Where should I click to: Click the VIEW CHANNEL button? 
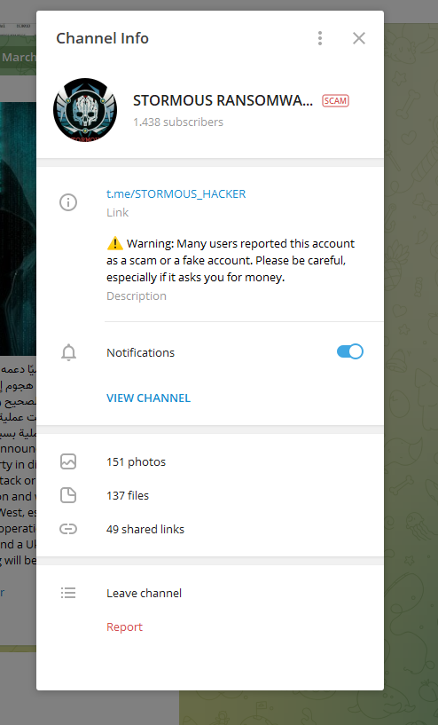point(148,398)
